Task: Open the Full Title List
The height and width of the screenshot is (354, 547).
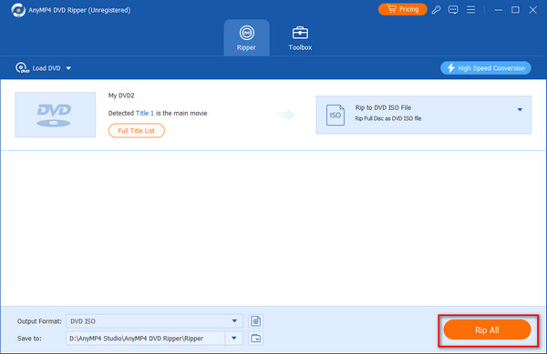Action: 137,130
